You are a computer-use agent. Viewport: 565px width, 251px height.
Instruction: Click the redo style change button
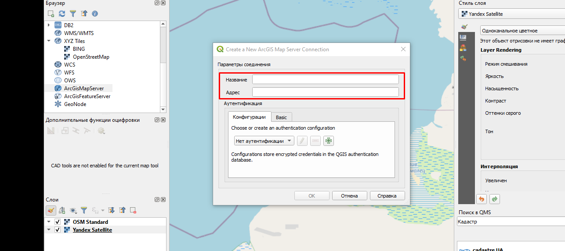[x=495, y=199]
